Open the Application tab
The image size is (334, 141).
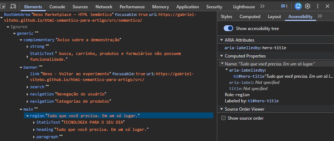point(188,7)
